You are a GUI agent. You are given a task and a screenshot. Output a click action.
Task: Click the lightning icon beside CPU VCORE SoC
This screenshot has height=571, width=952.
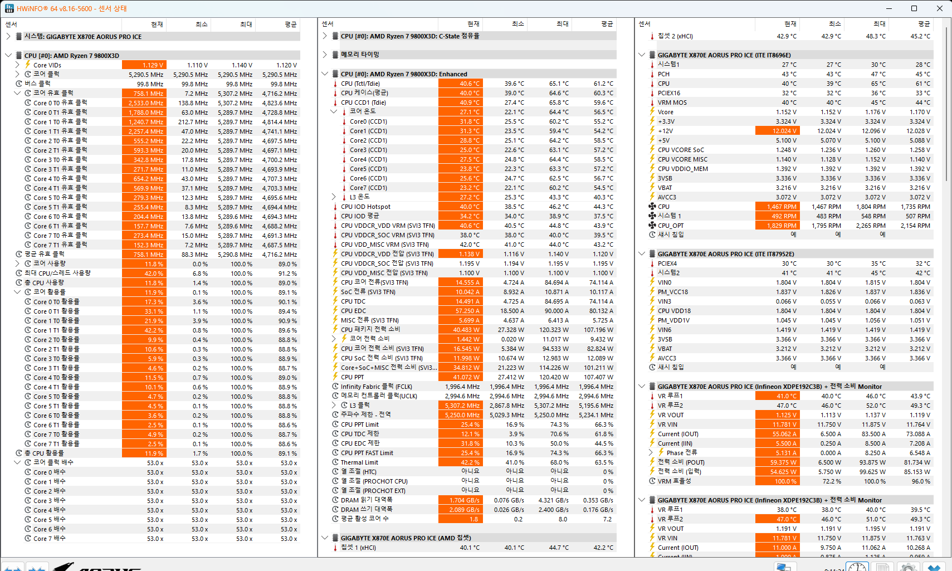tap(652, 150)
